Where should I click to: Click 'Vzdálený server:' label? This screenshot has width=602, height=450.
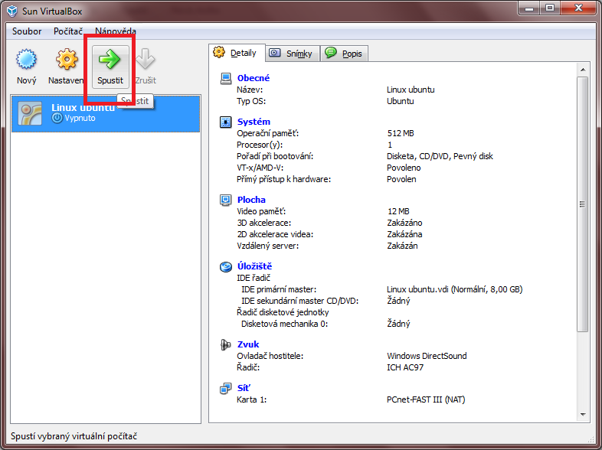point(267,246)
